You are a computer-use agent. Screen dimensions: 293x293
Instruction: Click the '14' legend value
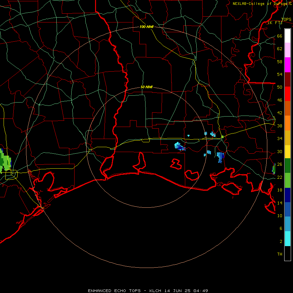pos(280,203)
